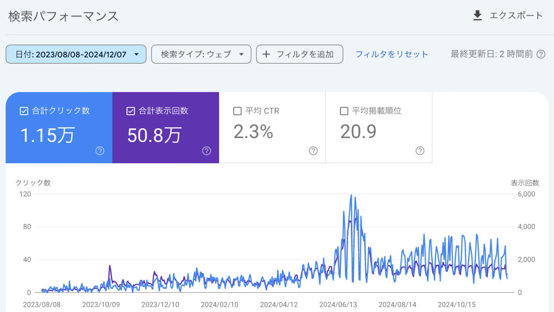Click the 2024/06/13 x-axis date label
This screenshot has width=554, height=312.
pos(338,304)
